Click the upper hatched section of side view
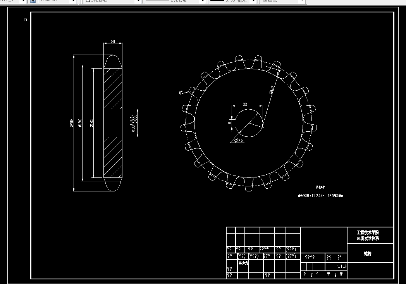Image resolution: width=406 pixels, height=284 pixels. coord(113,89)
